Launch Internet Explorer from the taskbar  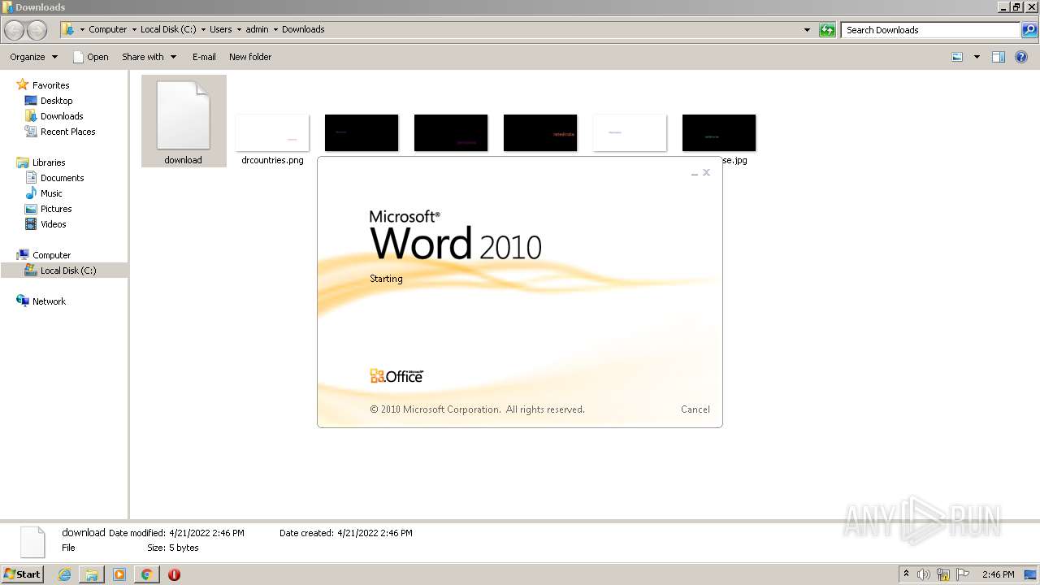pos(65,574)
